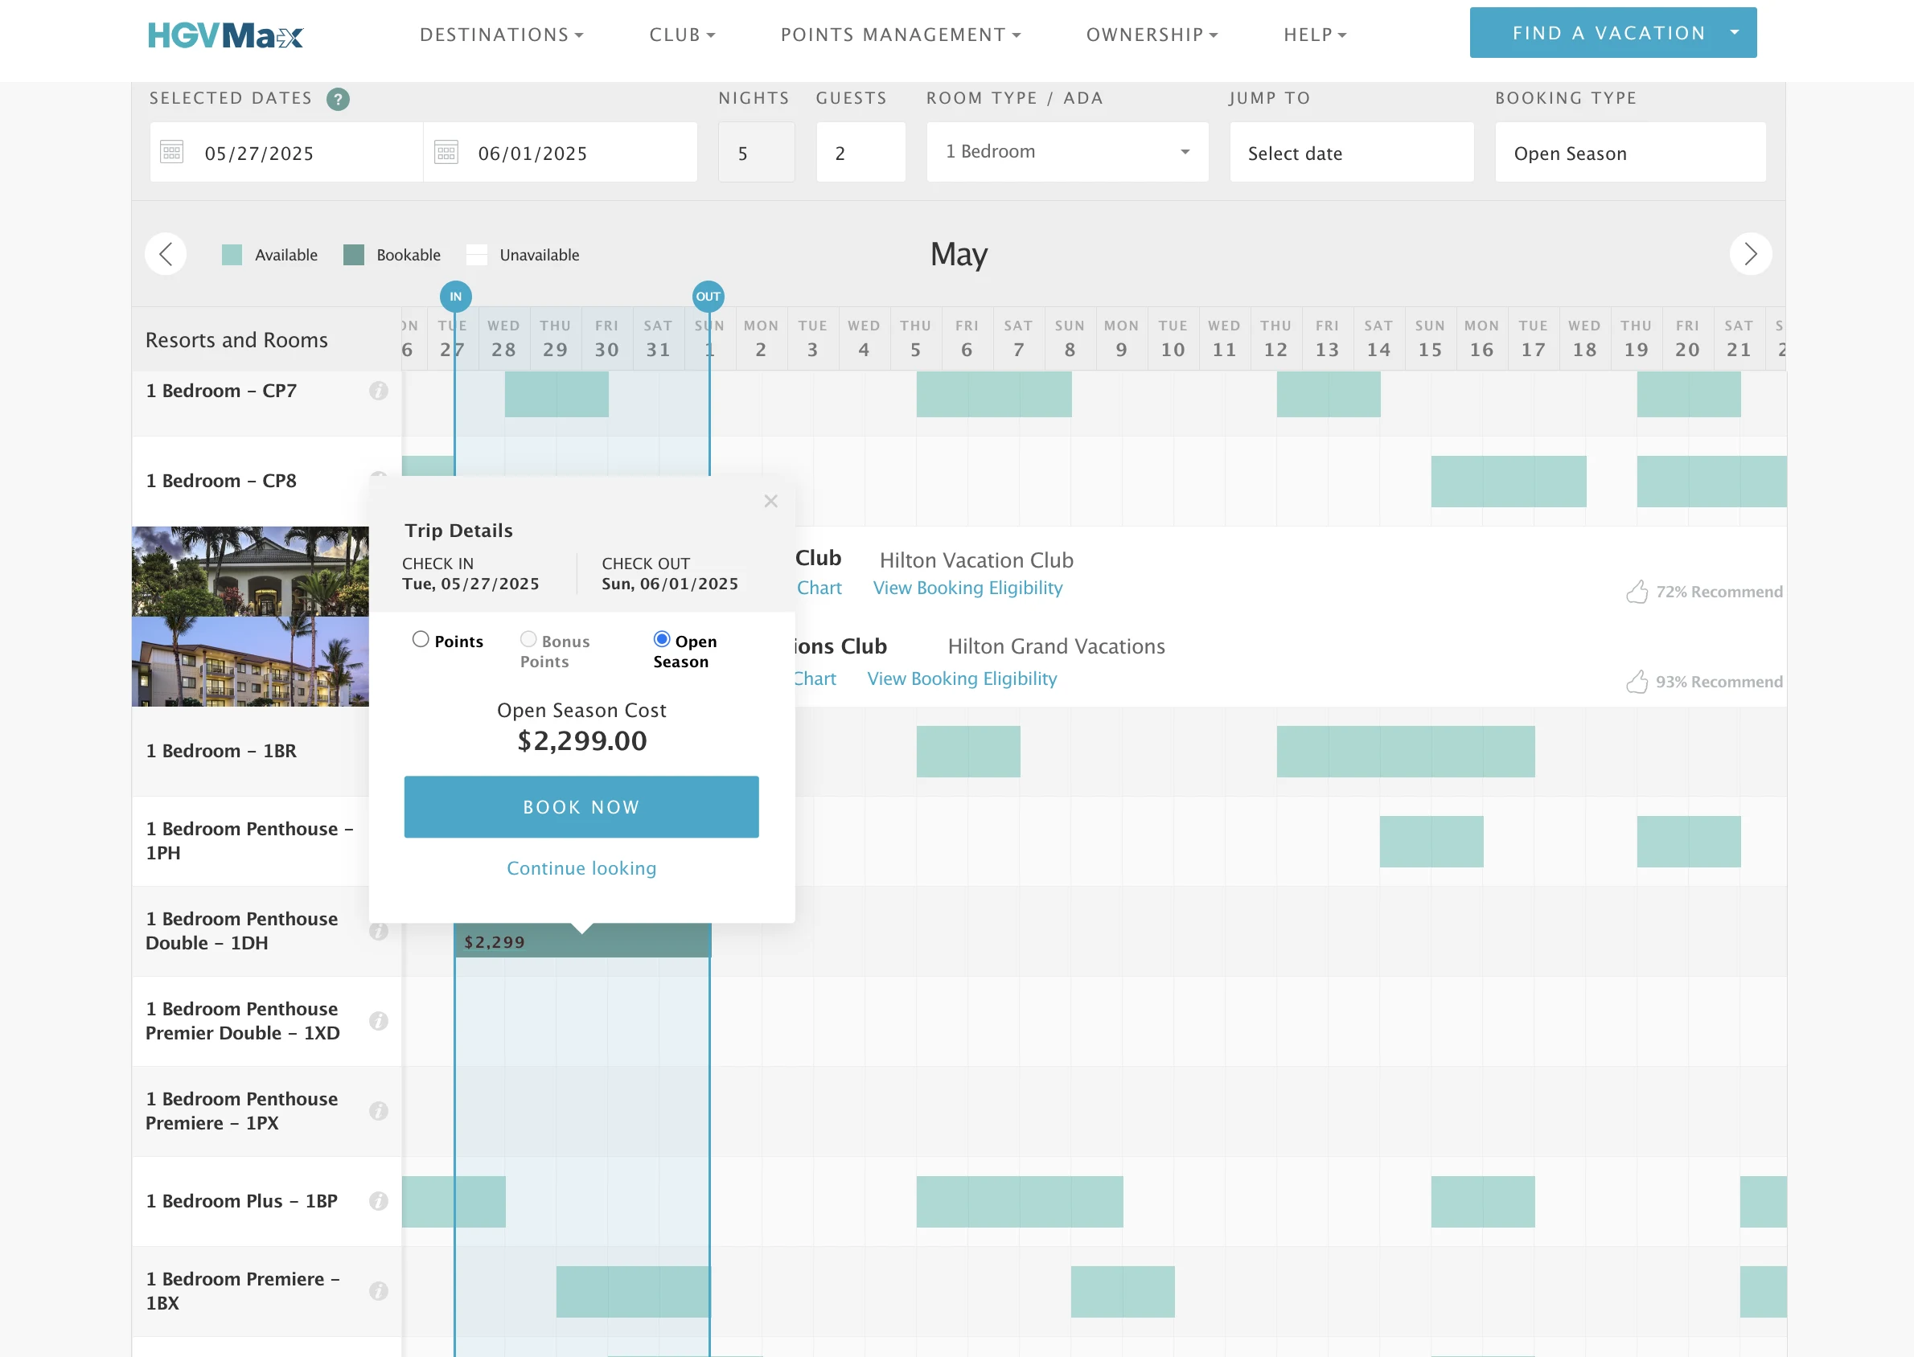
Task: Show info for 1 Bedroom – CP7
Action: click(378, 391)
